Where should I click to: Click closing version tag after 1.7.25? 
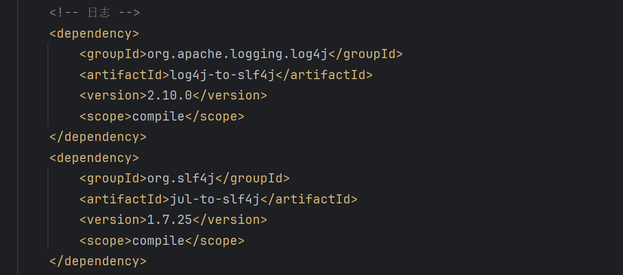point(230,220)
